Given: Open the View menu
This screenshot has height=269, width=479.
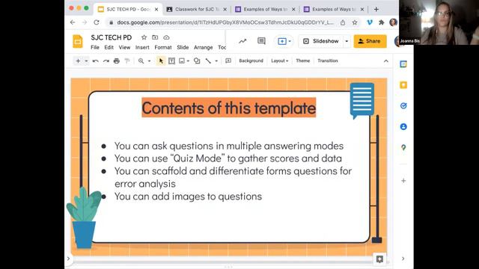Looking at the screenshot, I should pyautogui.click(x=124, y=47).
